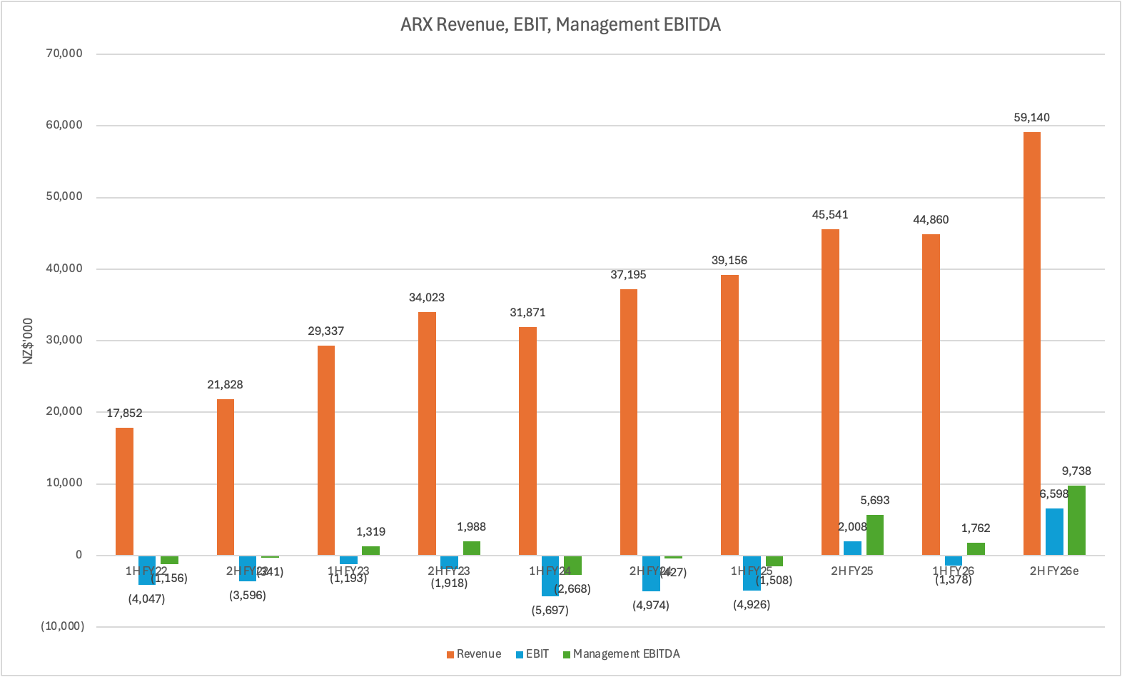The image size is (1122, 677).
Task: Select the blue EBIT bar for 1H FY24
Action: pyautogui.click(x=550, y=576)
